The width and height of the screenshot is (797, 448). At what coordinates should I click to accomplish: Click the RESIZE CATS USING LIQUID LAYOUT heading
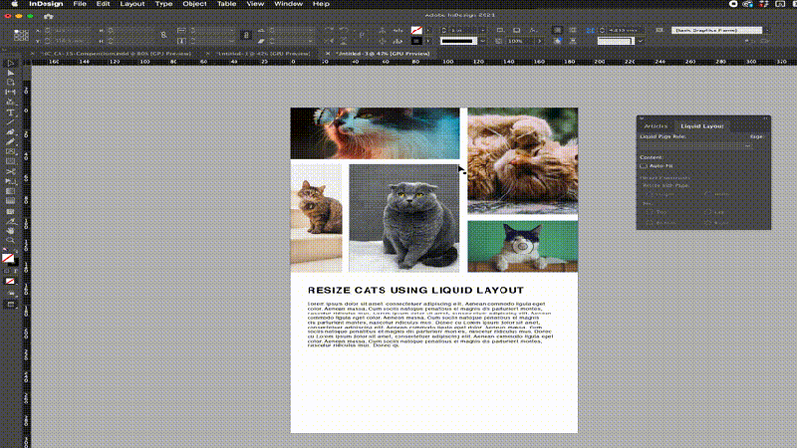pos(415,290)
